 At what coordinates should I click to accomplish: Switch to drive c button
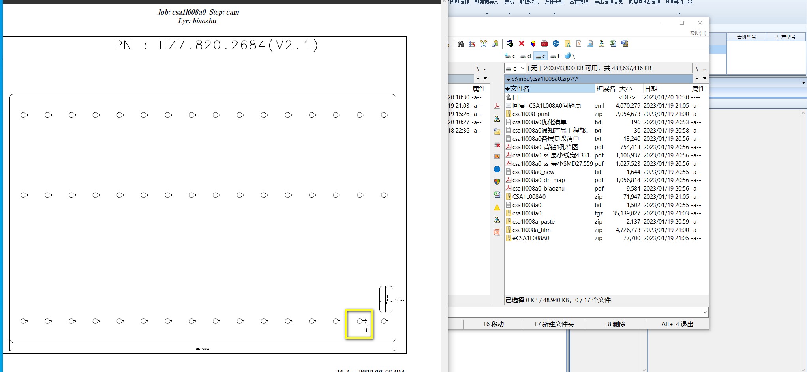[x=510, y=56]
